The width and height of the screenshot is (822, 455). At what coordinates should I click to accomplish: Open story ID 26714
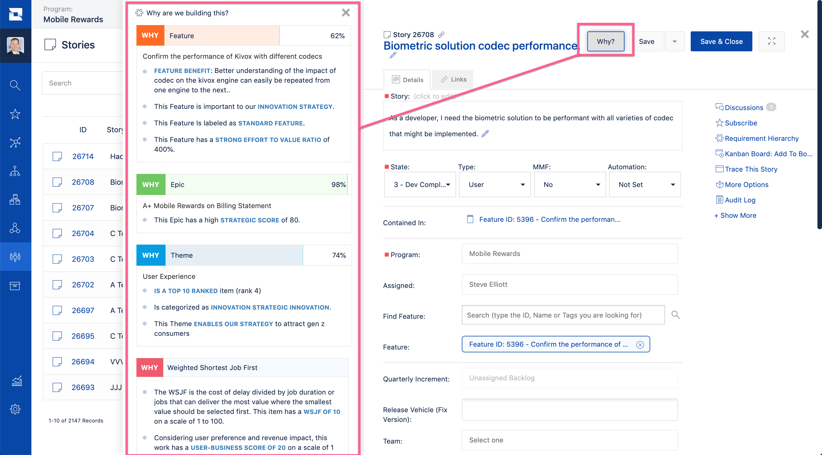point(83,157)
